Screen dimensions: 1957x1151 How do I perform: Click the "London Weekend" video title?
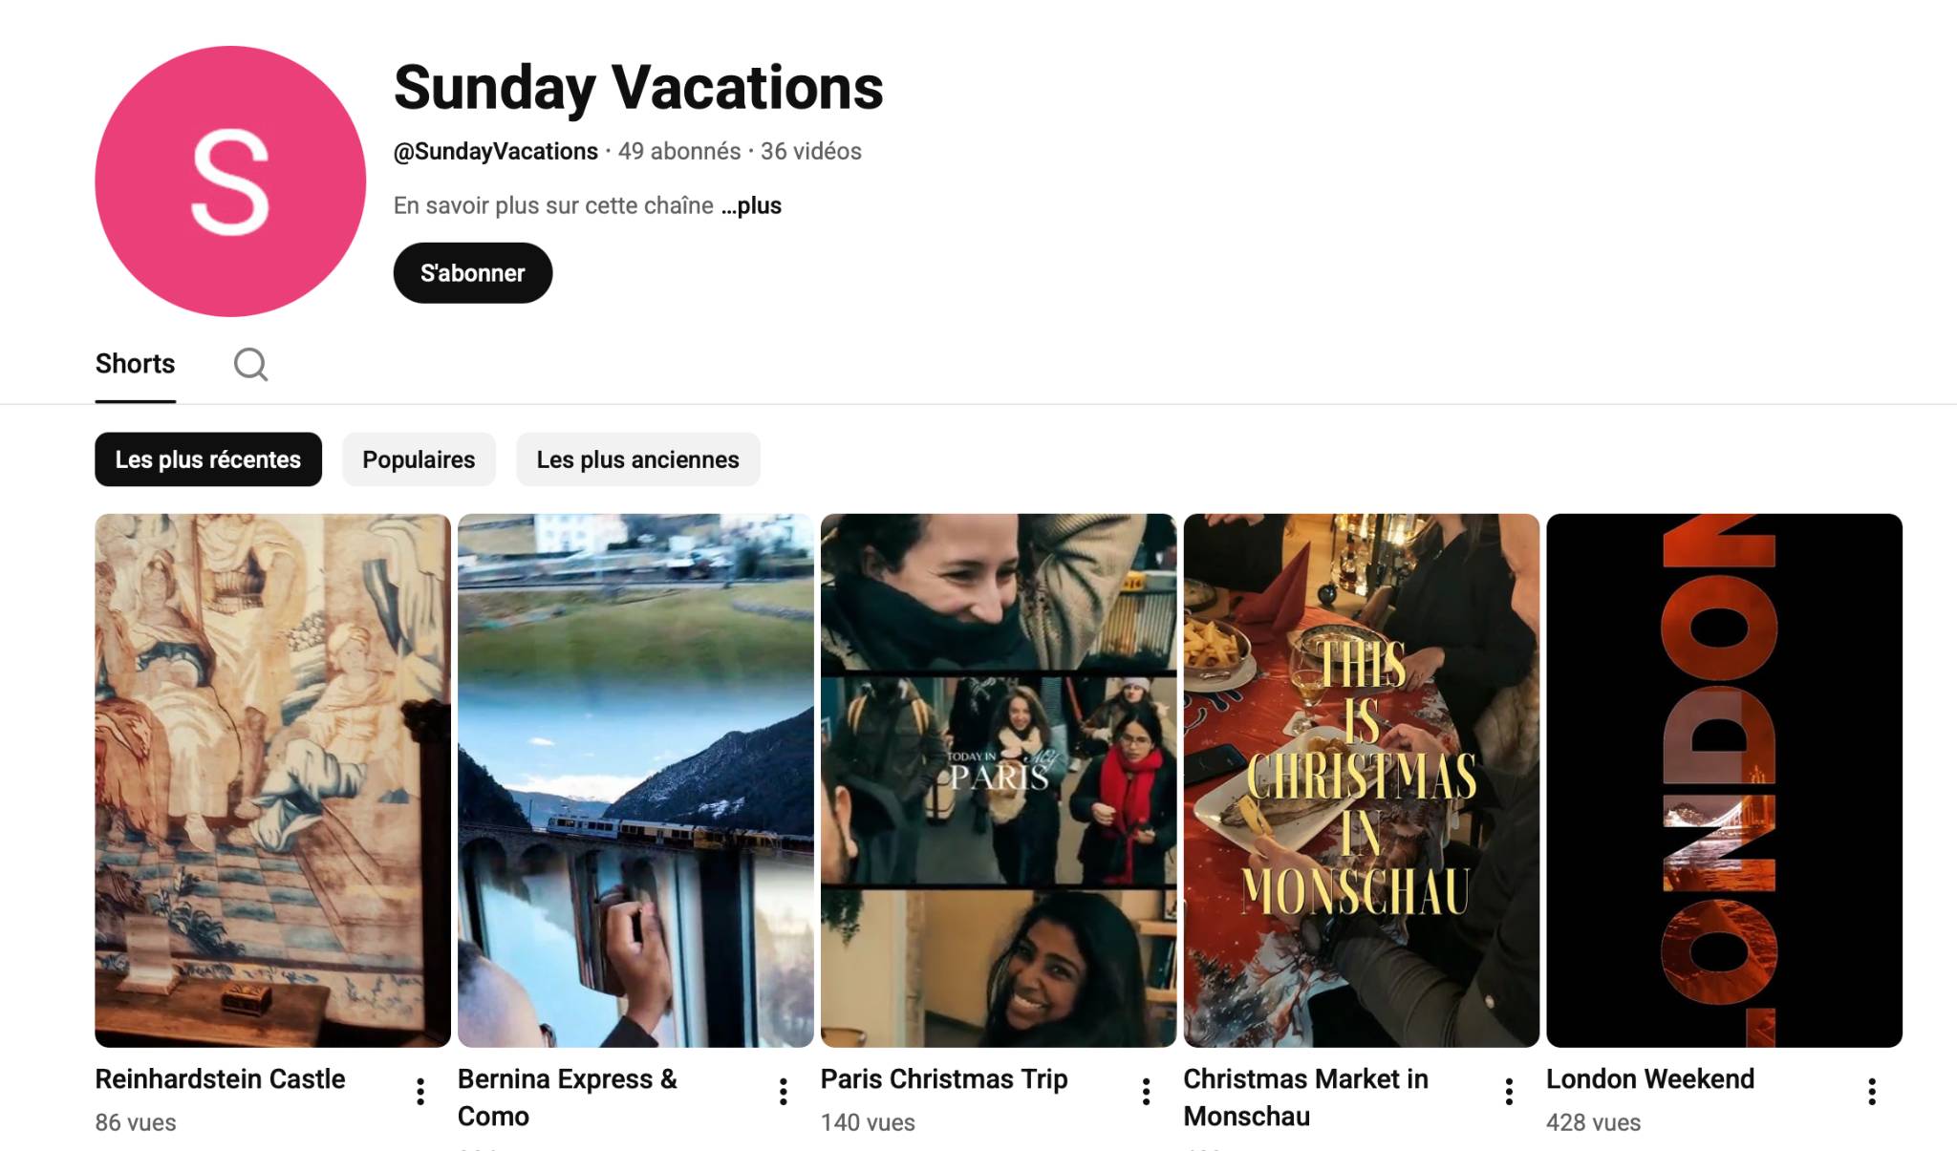1650,1079
